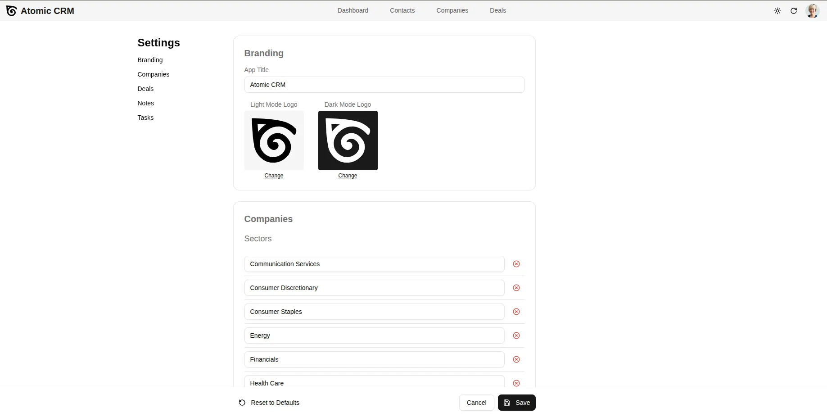Go to Deals in the top navigation

pyautogui.click(x=497, y=10)
